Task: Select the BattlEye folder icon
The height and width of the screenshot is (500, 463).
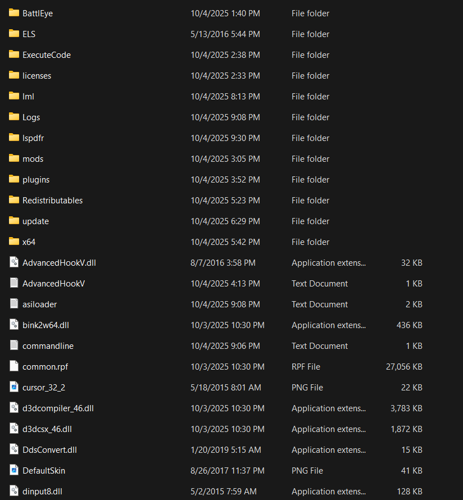Action: coord(13,13)
